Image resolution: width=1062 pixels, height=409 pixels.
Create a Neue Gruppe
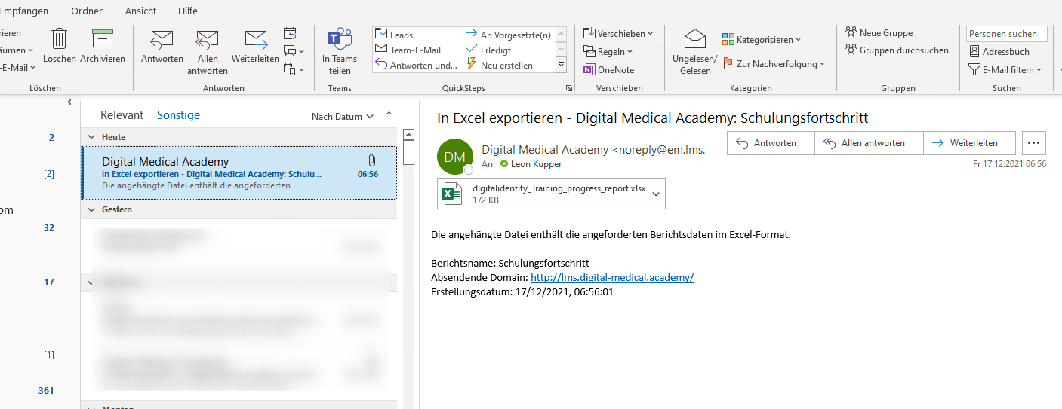pos(879,33)
